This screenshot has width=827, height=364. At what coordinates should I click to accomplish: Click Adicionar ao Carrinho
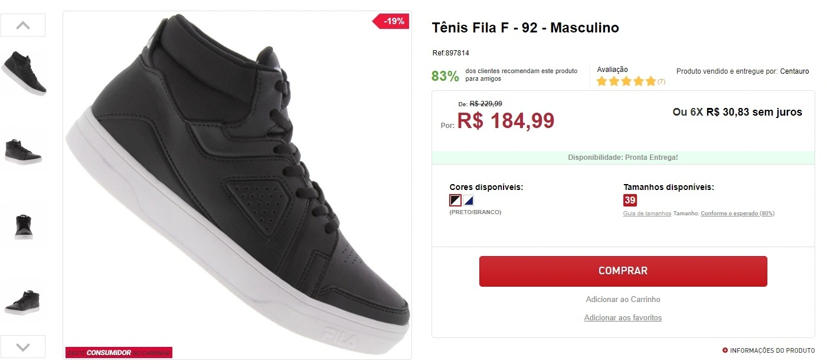tap(623, 300)
